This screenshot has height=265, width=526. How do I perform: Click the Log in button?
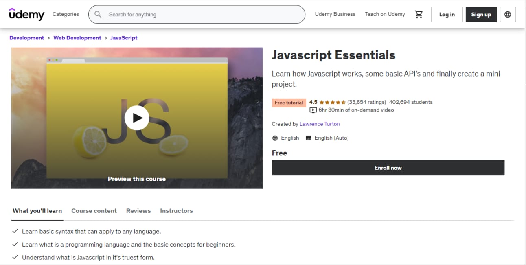[447, 14]
